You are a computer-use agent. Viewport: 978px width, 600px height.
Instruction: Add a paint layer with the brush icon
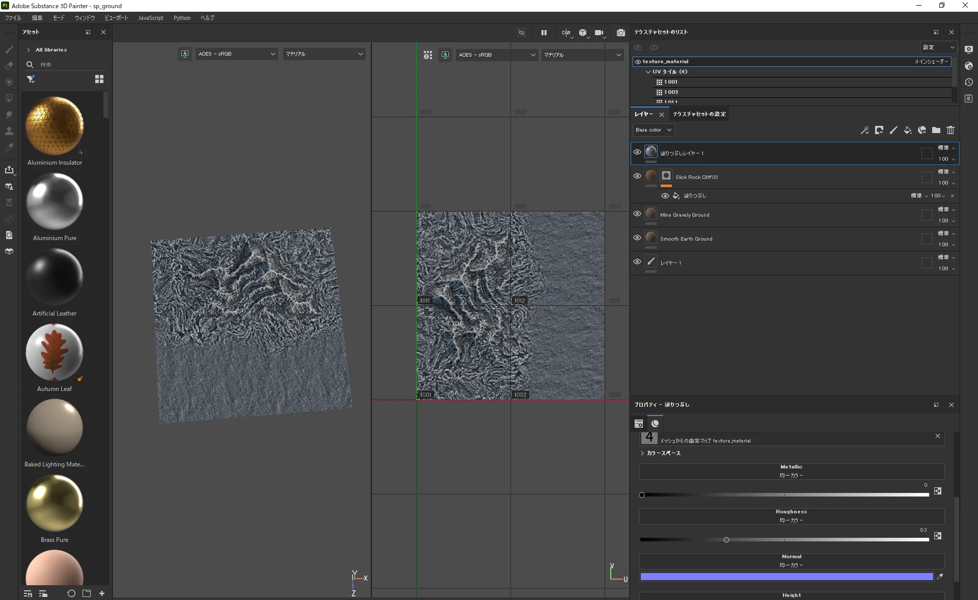pyautogui.click(x=893, y=131)
